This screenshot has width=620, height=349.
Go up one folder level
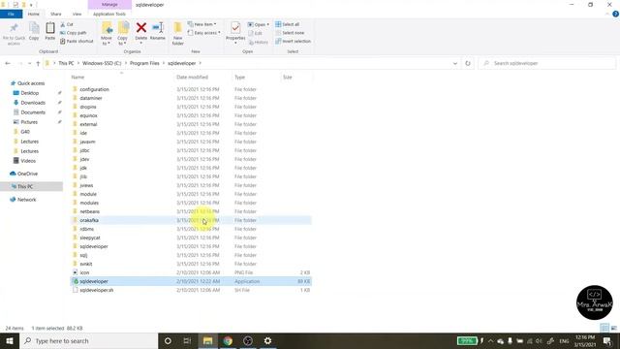point(38,63)
